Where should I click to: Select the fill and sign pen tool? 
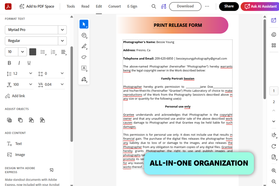[x=84, y=79]
